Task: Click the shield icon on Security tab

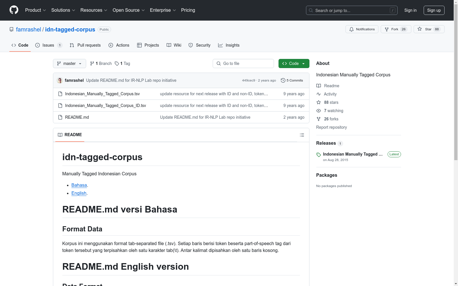Action: click(191, 45)
